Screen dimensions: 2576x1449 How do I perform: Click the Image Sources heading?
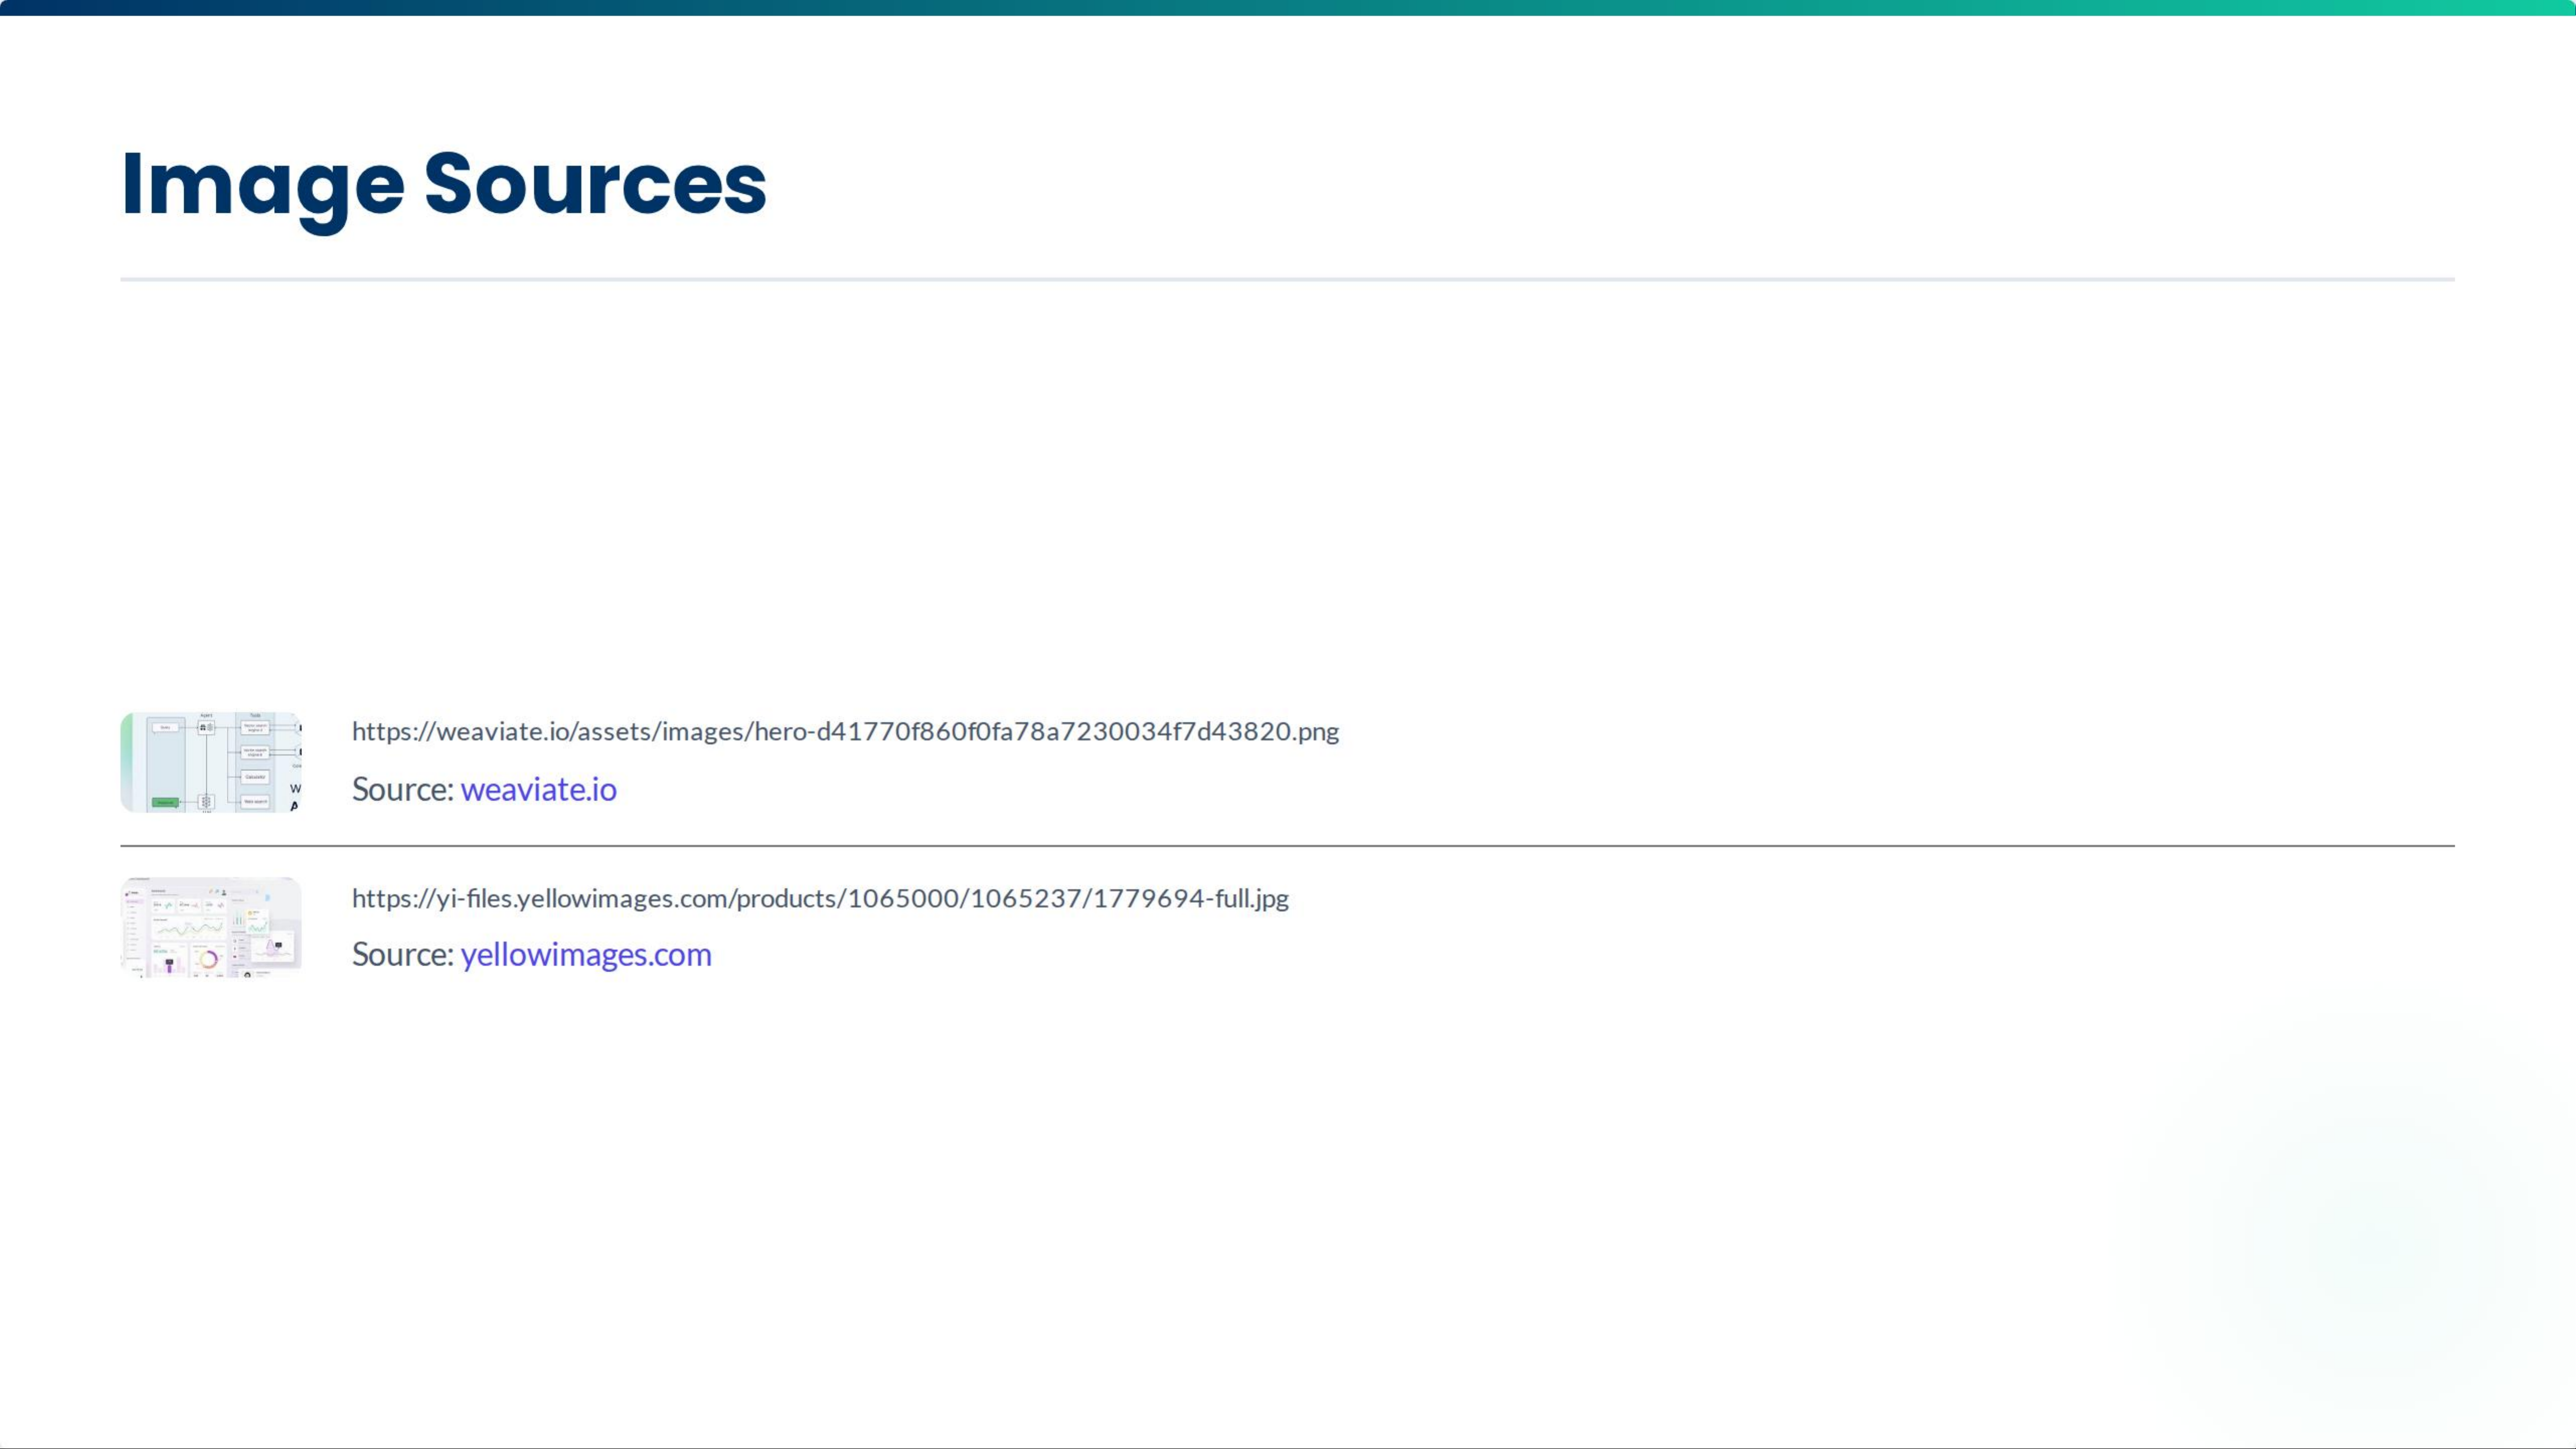(443, 184)
